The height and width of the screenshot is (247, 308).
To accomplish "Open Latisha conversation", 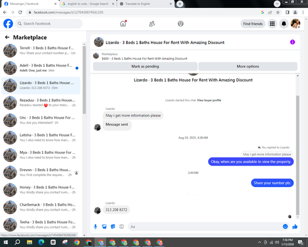I will coord(41,138).
